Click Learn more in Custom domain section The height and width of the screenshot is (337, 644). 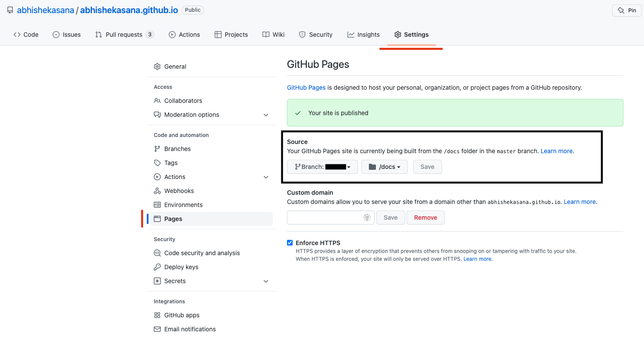(x=580, y=202)
